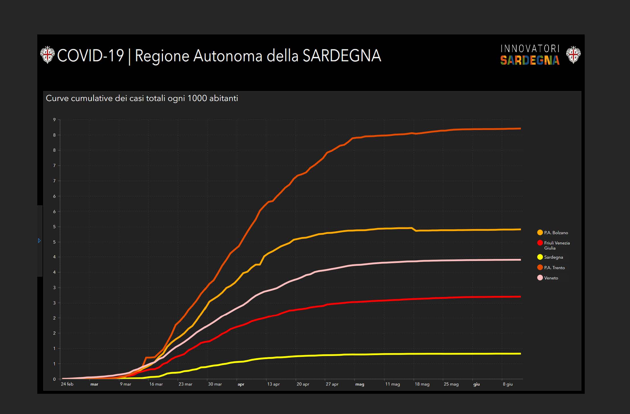630x414 pixels.
Task: Click the yellow Sardegna legend dot
Action: click(x=540, y=257)
